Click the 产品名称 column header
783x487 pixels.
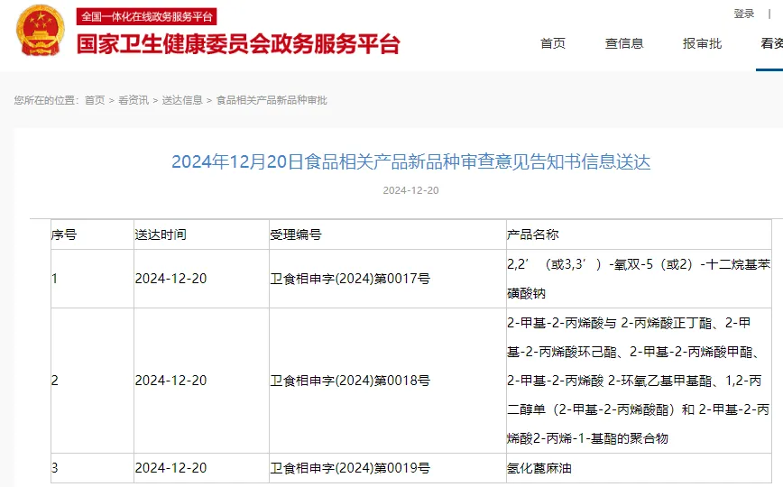[532, 234]
